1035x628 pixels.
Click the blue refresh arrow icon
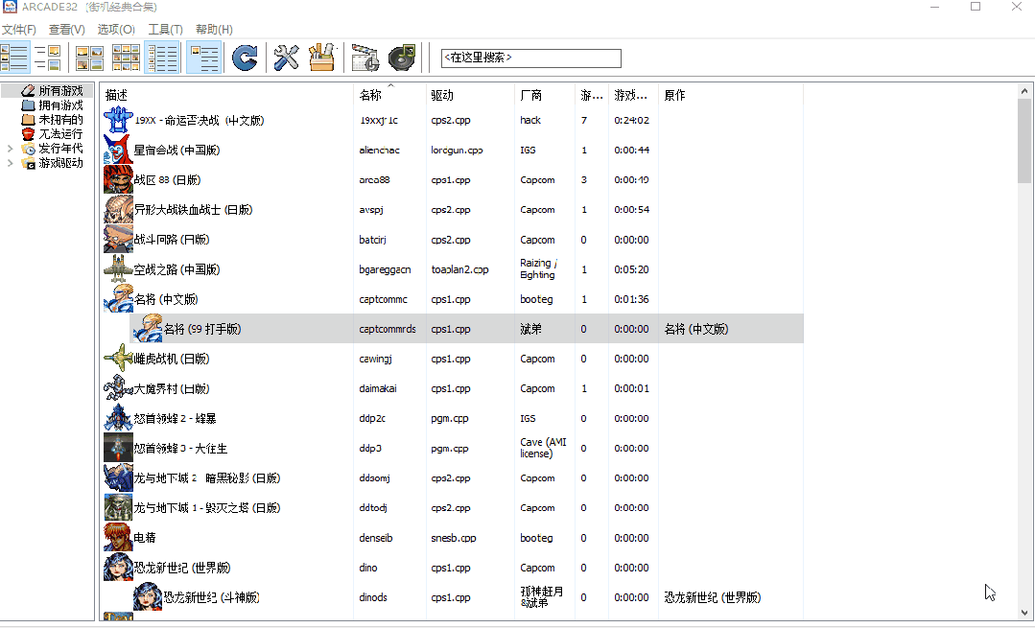tap(245, 58)
